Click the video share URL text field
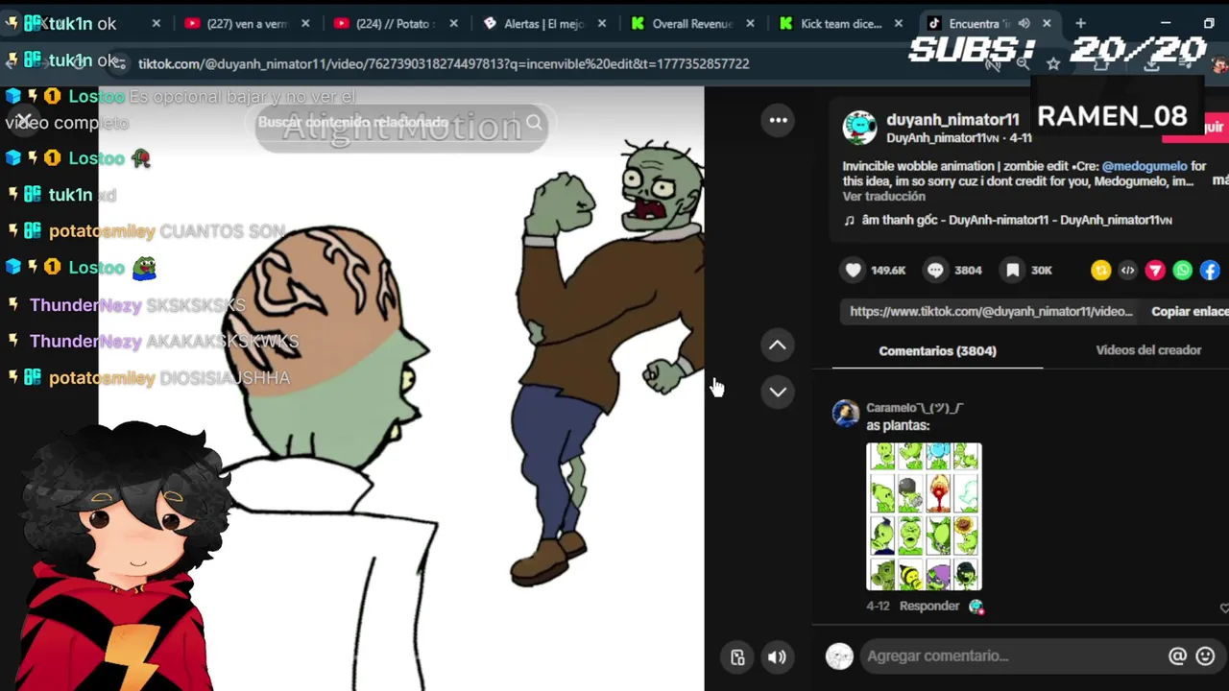This screenshot has width=1229, height=691. click(991, 312)
